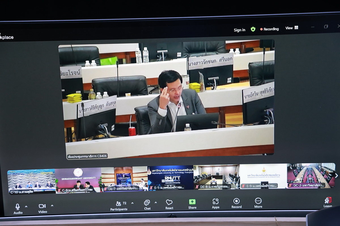The height and width of the screenshot is (226, 340).
Task: Start screen sharing with Share button
Action: point(192,204)
